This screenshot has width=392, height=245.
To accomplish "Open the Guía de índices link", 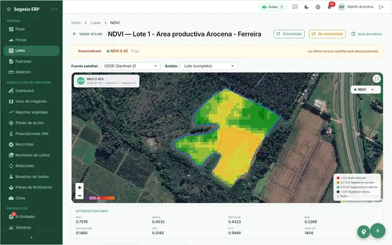I will click(367, 34).
